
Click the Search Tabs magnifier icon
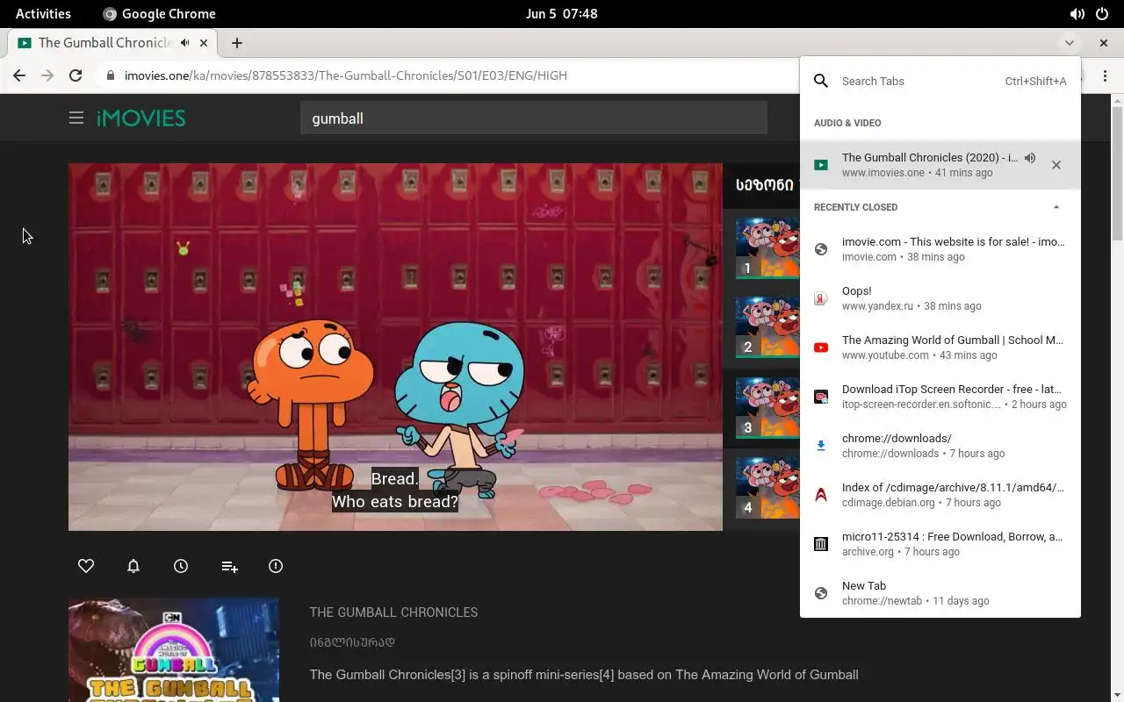(821, 81)
